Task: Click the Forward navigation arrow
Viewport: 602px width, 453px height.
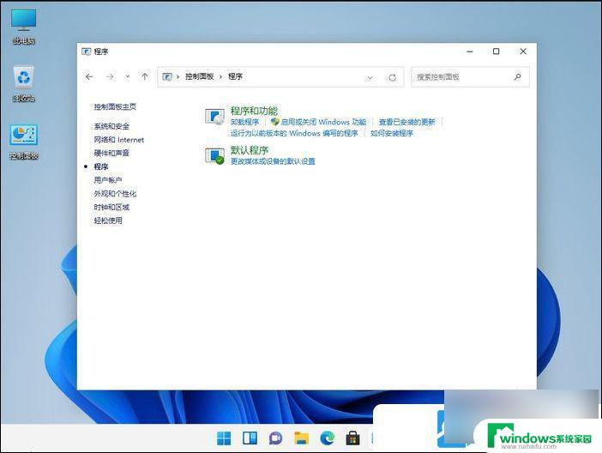Action: [x=110, y=77]
